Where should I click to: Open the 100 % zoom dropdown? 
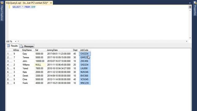click(15, 41)
